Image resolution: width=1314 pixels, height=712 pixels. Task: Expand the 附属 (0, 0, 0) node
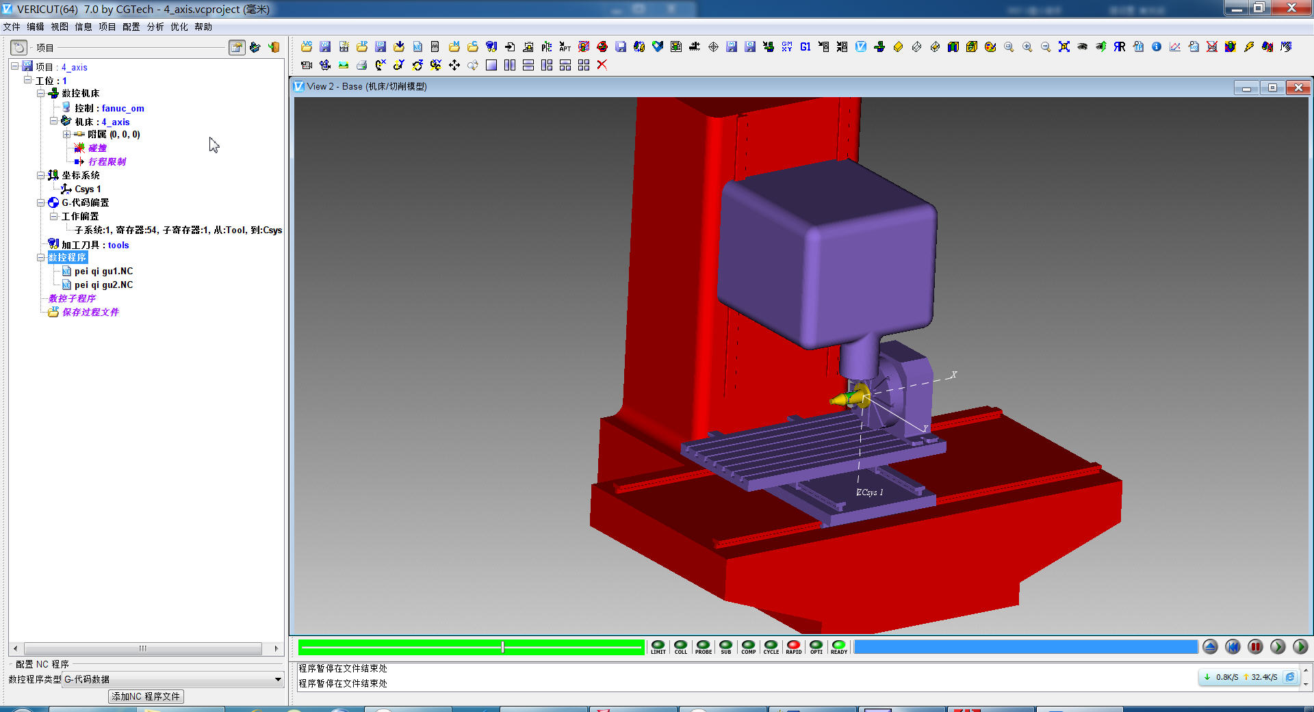pyautogui.click(x=67, y=134)
